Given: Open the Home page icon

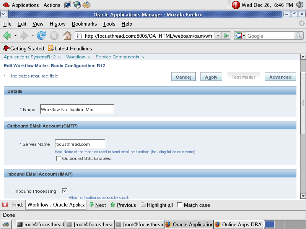Looking at the screenshot, I should coord(67,35).
